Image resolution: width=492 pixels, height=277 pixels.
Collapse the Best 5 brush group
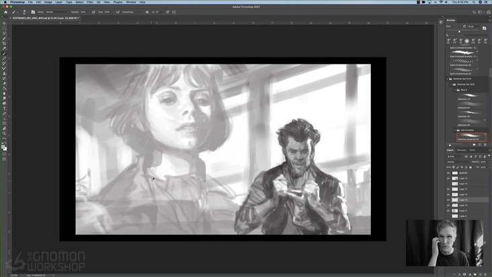pos(455,90)
